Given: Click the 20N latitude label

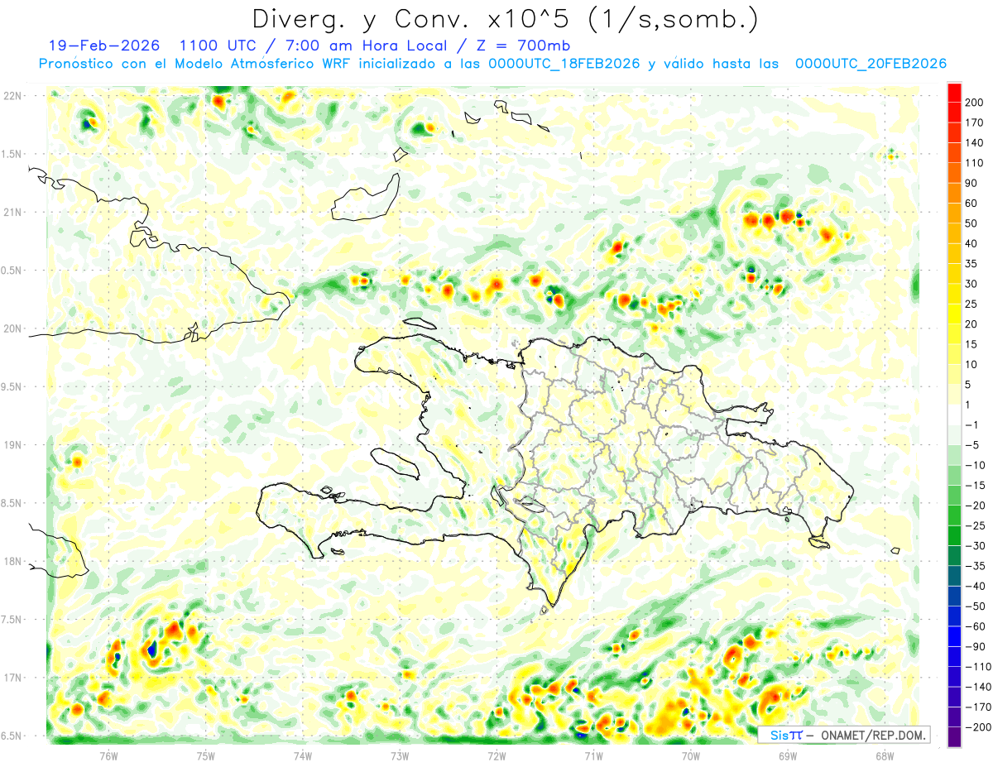Looking at the screenshot, I should 12,328.
